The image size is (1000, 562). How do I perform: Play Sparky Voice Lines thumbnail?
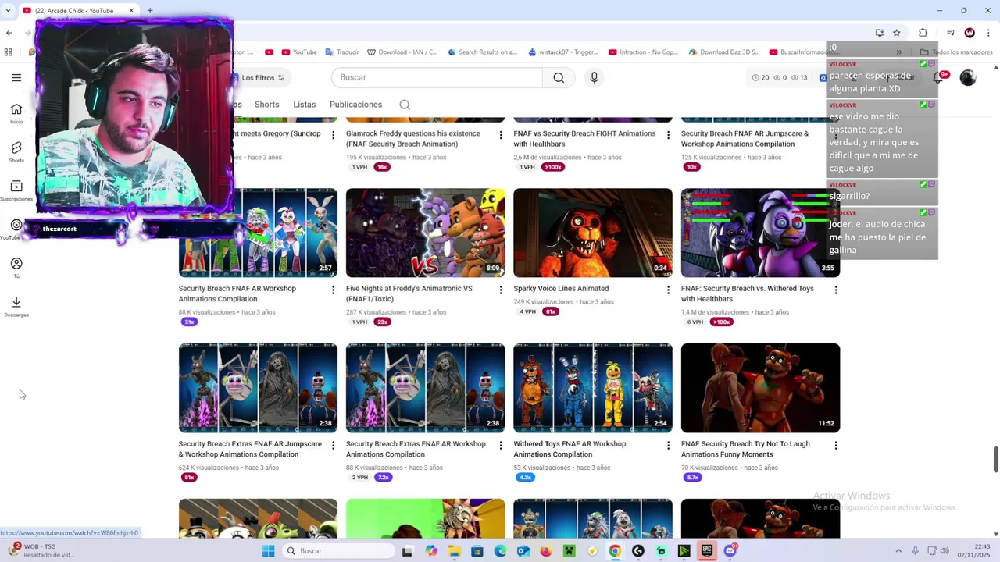(593, 233)
